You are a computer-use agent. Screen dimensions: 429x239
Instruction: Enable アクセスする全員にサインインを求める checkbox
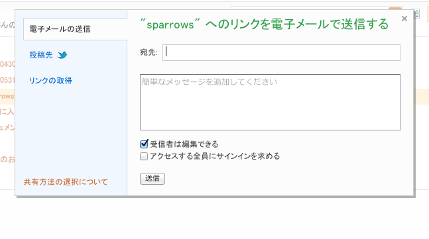click(144, 156)
